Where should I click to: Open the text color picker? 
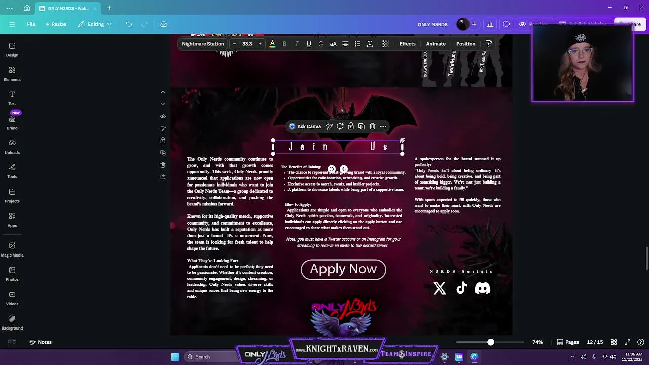[x=272, y=44]
